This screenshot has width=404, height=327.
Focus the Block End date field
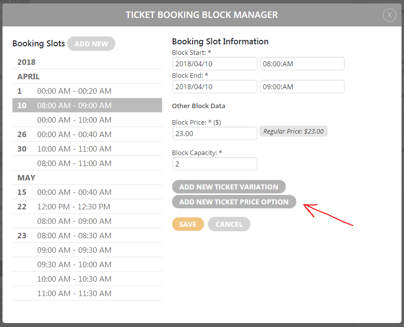[214, 87]
